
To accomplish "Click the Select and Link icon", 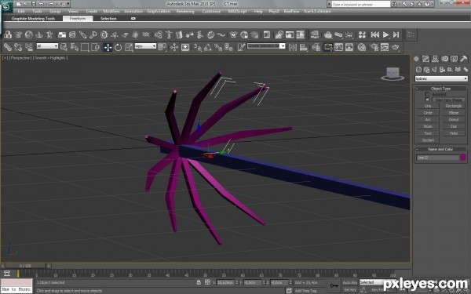I will point(8,47).
